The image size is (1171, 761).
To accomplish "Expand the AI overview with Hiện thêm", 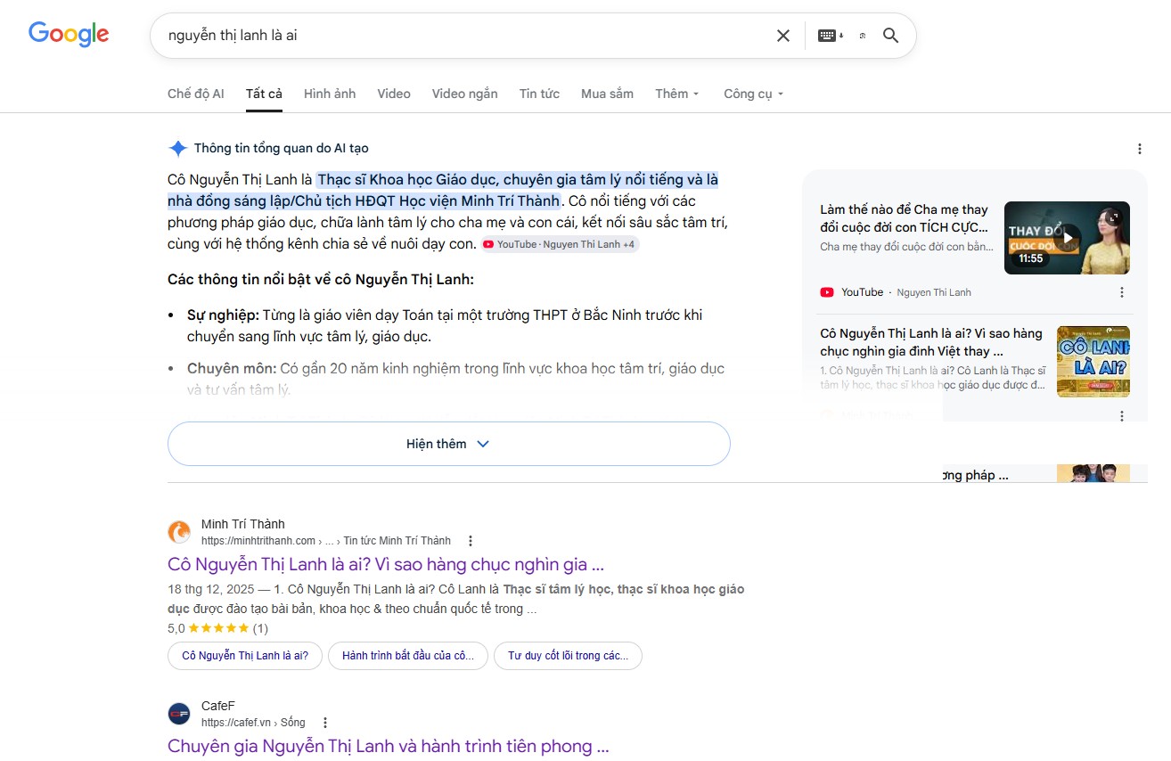I will tap(449, 444).
